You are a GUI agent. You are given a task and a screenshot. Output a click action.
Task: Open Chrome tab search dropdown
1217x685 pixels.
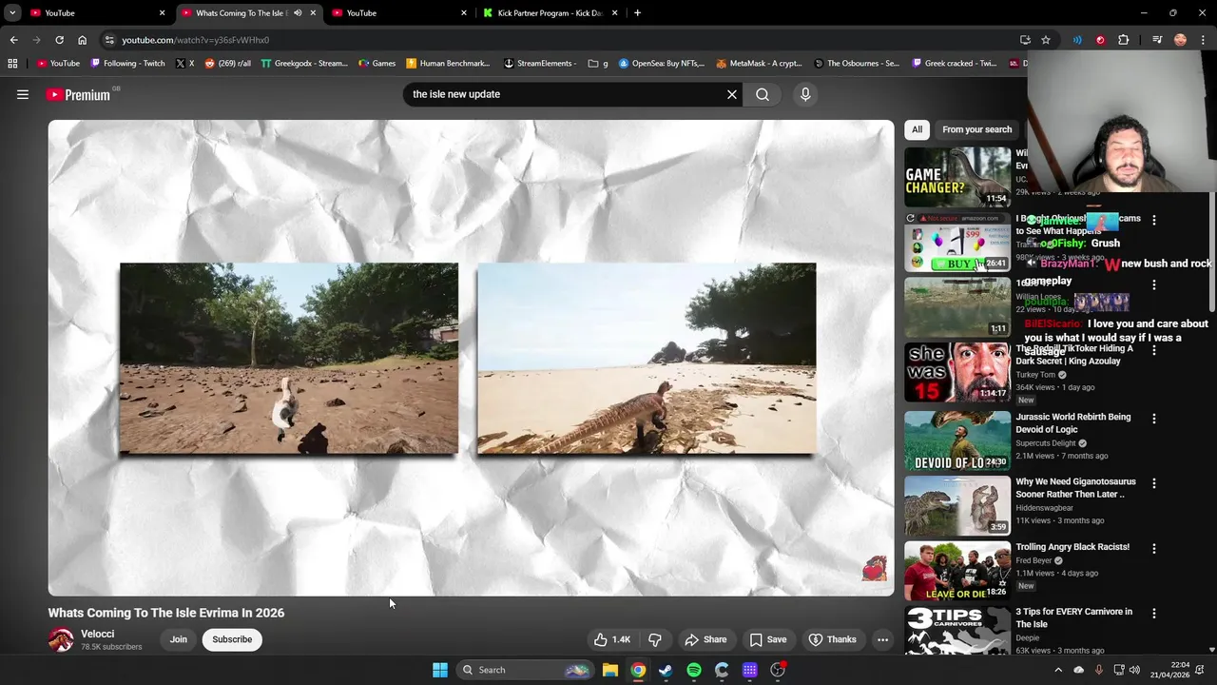(12, 12)
